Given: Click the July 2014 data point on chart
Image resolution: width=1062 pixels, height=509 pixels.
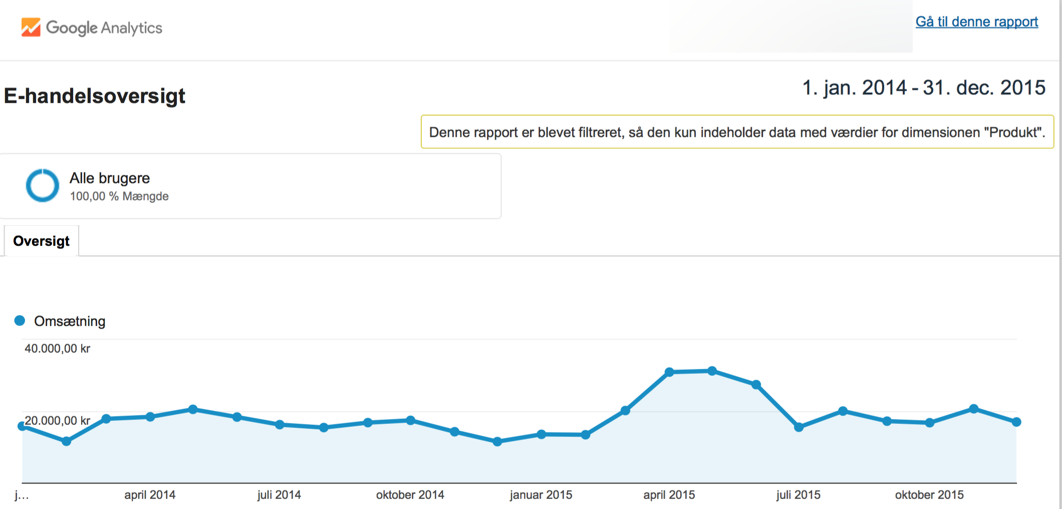Looking at the screenshot, I should (x=280, y=424).
